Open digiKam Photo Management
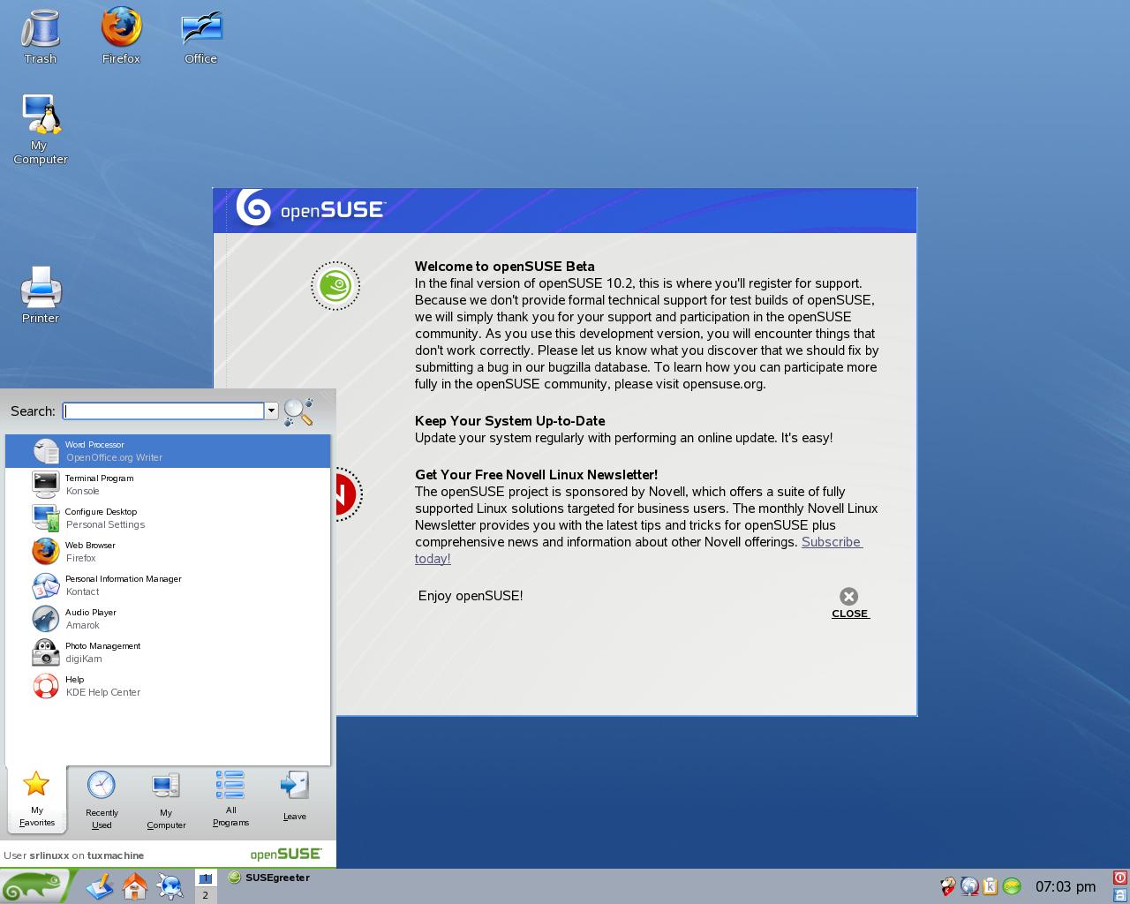1130x904 pixels. click(168, 652)
